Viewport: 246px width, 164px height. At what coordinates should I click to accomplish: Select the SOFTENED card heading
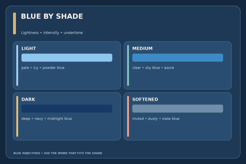[145, 99]
